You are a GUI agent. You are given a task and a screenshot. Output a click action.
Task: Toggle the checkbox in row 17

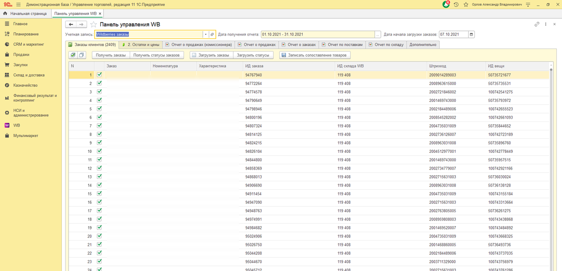[x=99, y=210]
